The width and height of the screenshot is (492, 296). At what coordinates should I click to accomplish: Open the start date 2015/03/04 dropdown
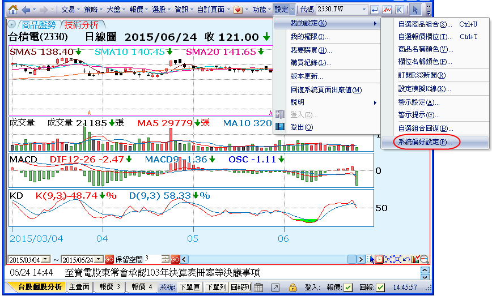45,259
